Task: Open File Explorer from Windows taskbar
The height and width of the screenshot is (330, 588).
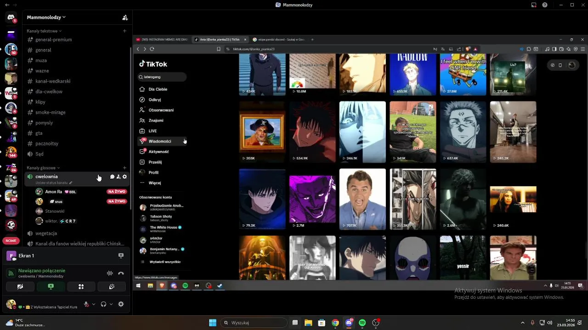Action: point(308,323)
